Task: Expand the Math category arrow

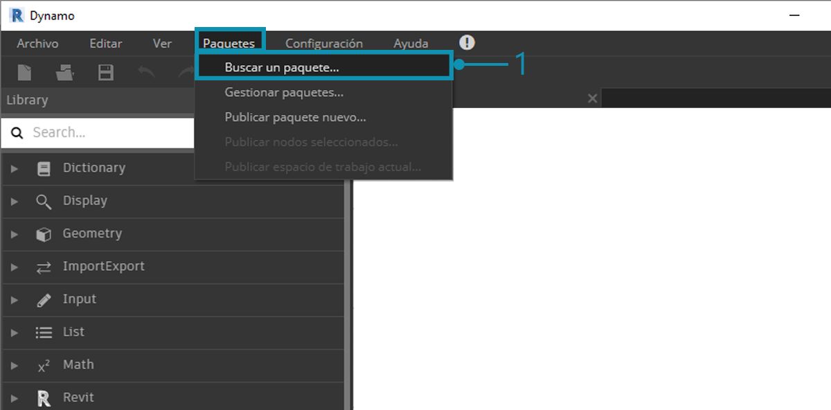Action: pos(15,365)
